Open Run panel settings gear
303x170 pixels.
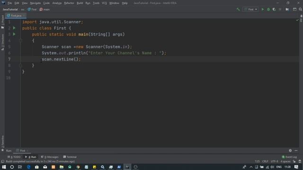coord(290,151)
